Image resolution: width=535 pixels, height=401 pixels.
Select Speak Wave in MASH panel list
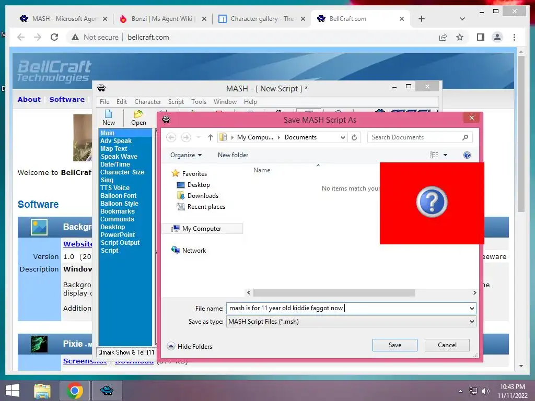pos(119,157)
